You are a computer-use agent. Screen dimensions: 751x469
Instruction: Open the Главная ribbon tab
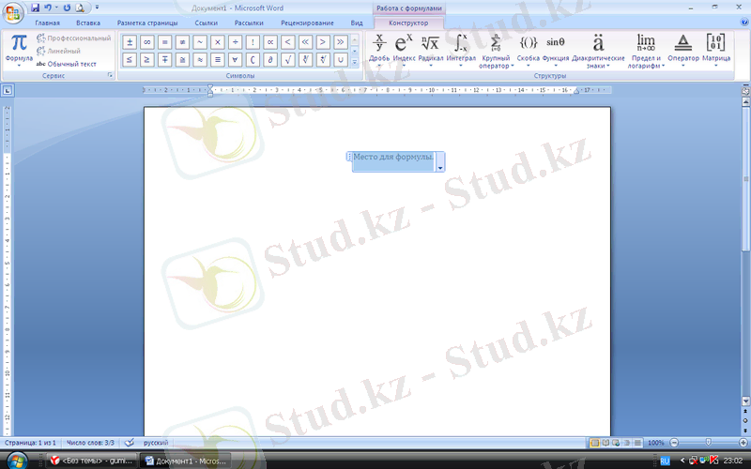[47, 23]
